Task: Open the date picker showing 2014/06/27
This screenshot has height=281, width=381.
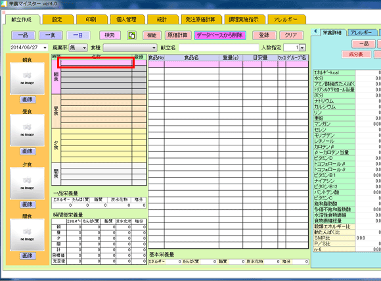Action: pyautogui.click(x=45, y=48)
